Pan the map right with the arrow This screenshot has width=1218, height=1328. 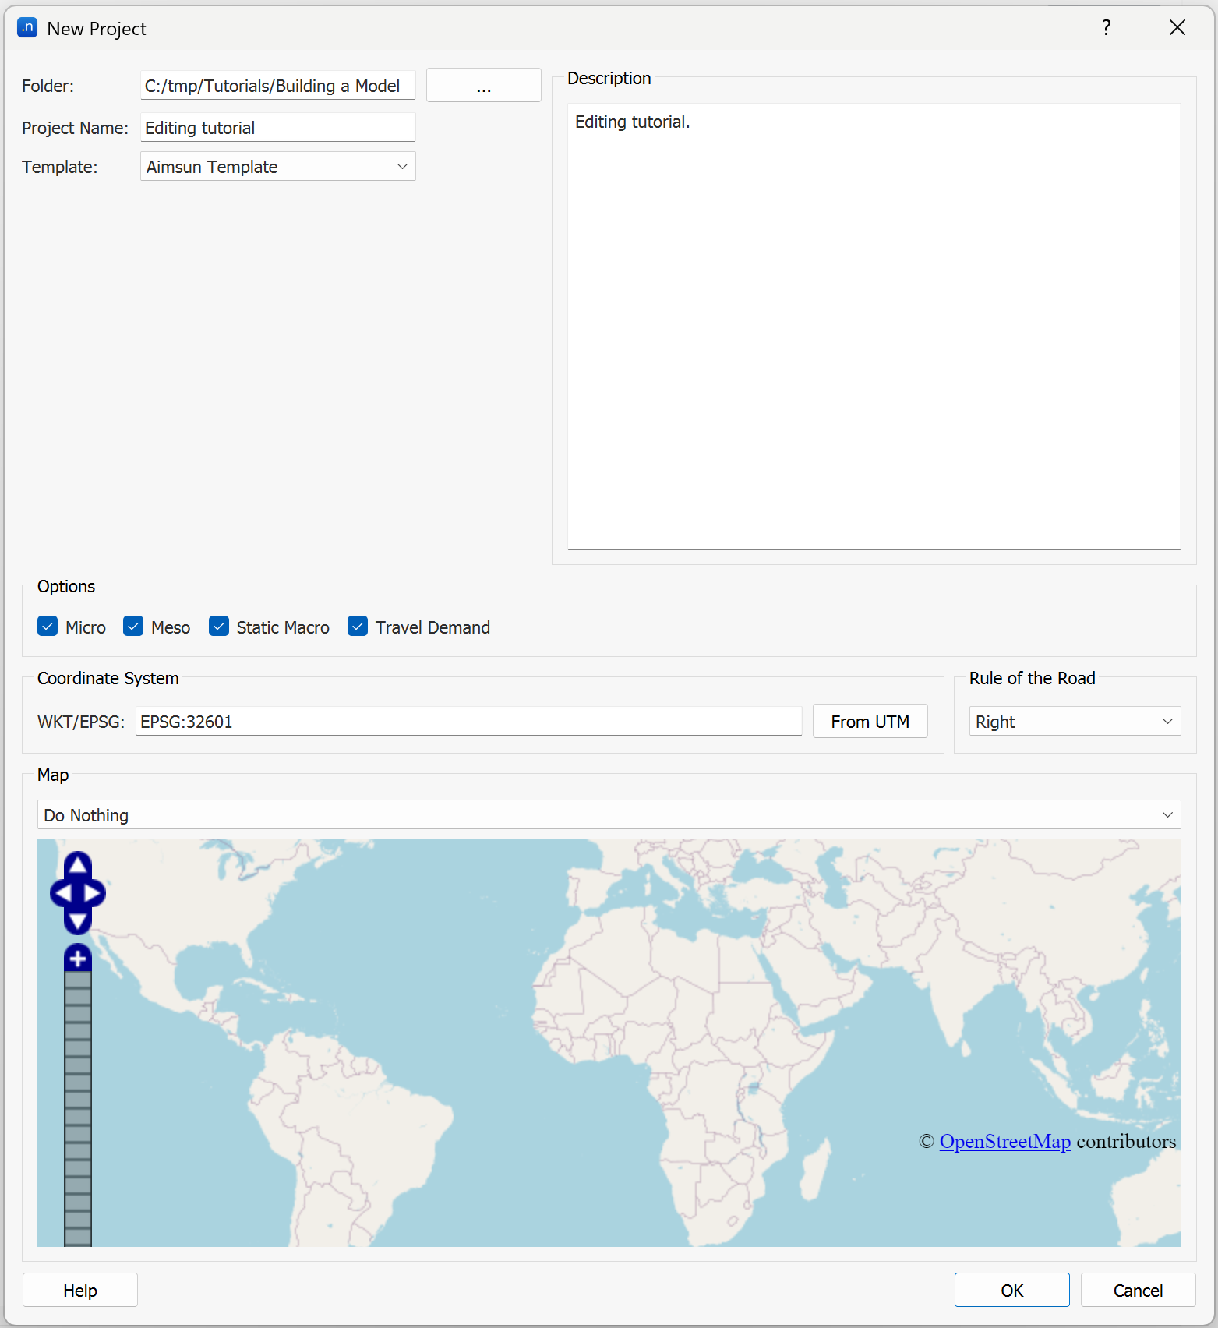pos(94,893)
